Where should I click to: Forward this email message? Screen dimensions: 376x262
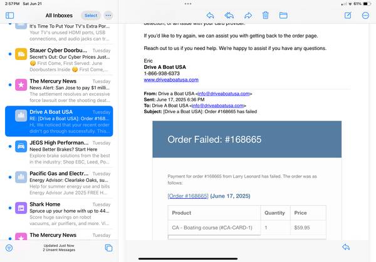pyautogui.click(x=248, y=15)
